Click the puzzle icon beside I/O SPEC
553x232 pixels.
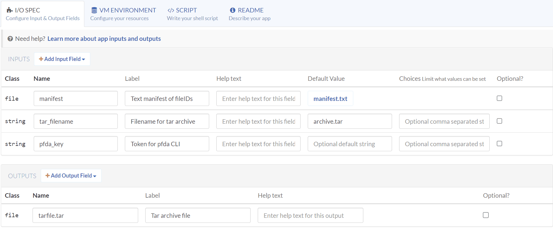pyautogui.click(x=9, y=10)
